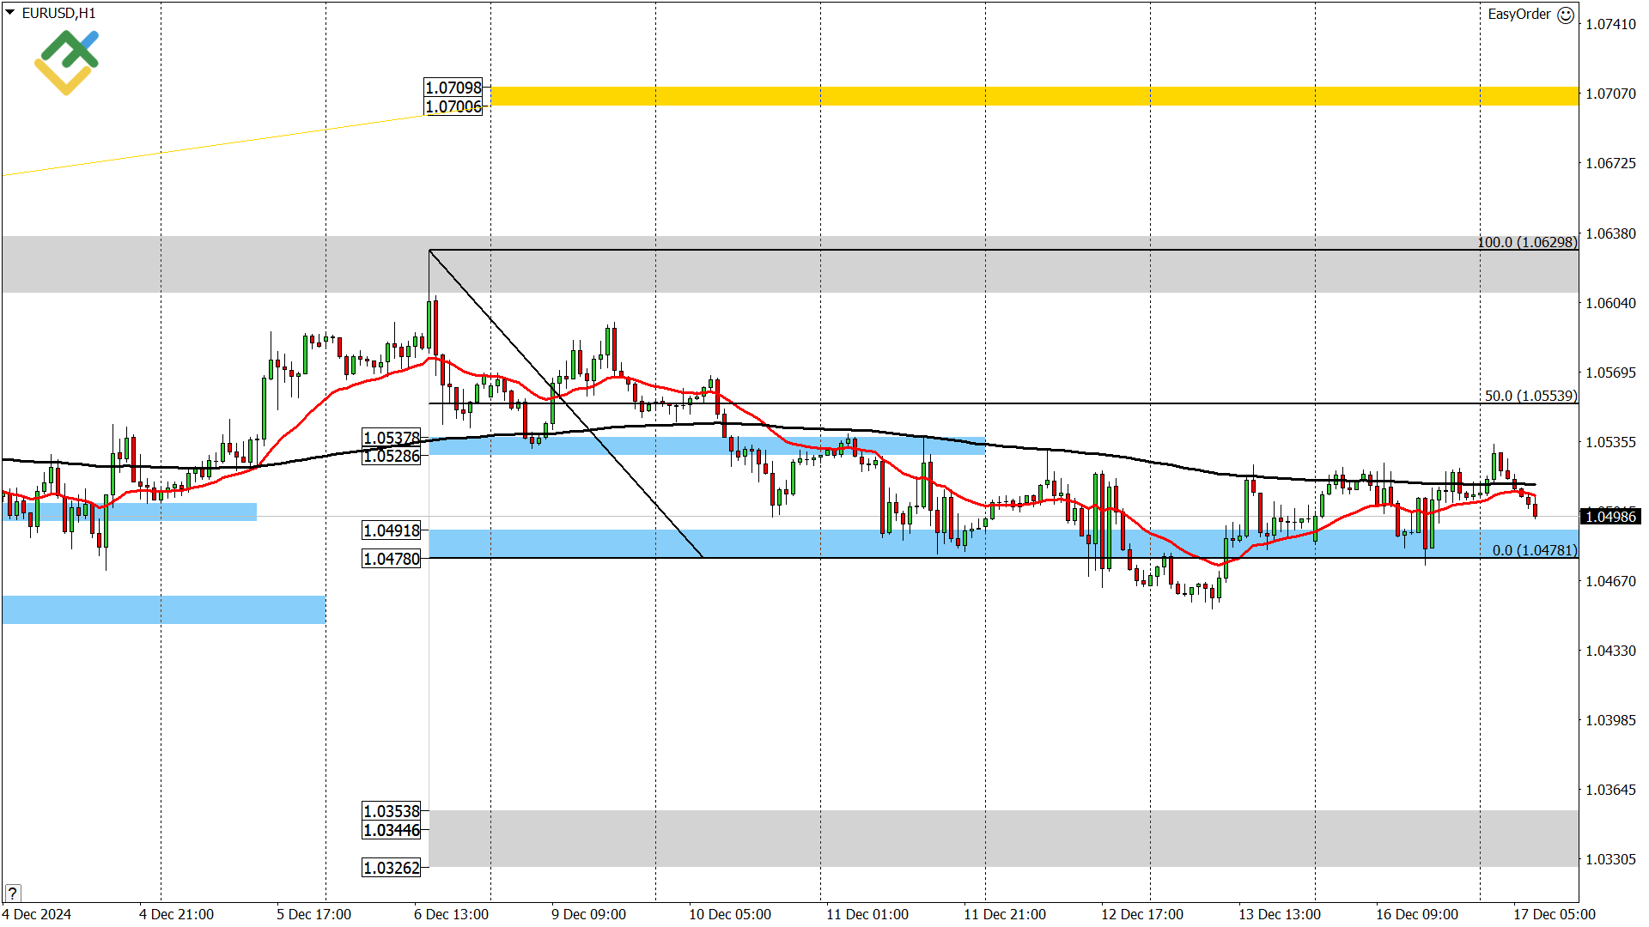Click the LiteFinance logo icon
The image size is (1649, 927).
point(65,60)
